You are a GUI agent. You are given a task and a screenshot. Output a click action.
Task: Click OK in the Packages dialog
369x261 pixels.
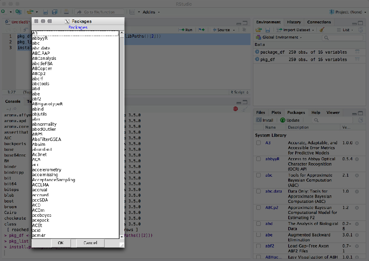tap(61, 243)
